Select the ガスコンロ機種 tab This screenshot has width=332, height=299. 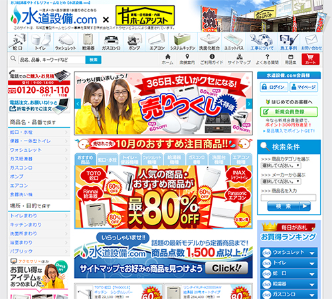(197, 159)
